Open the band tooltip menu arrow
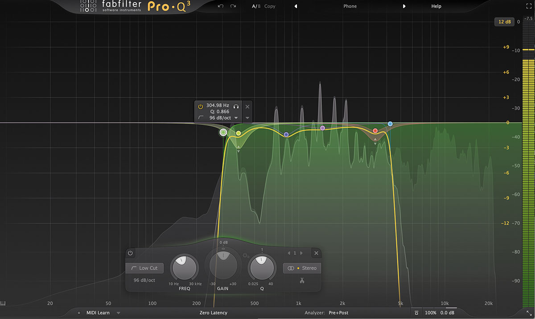This screenshot has width=535, height=319. (x=247, y=118)
